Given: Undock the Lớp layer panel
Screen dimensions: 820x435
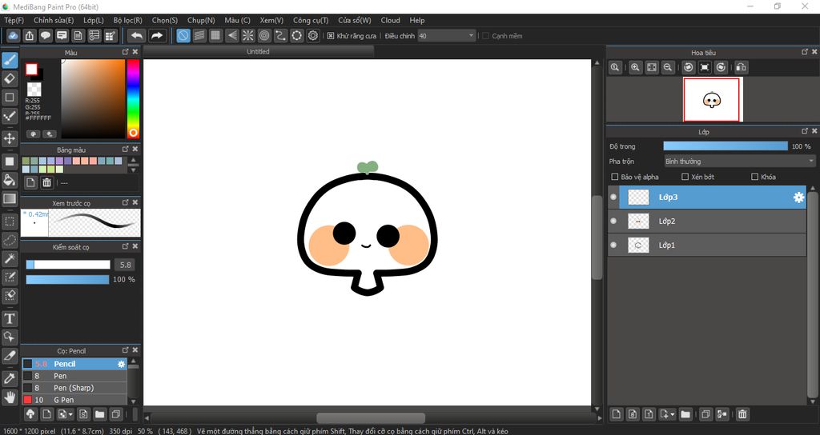Looking at the screenshot, I should tap(805, 132).
